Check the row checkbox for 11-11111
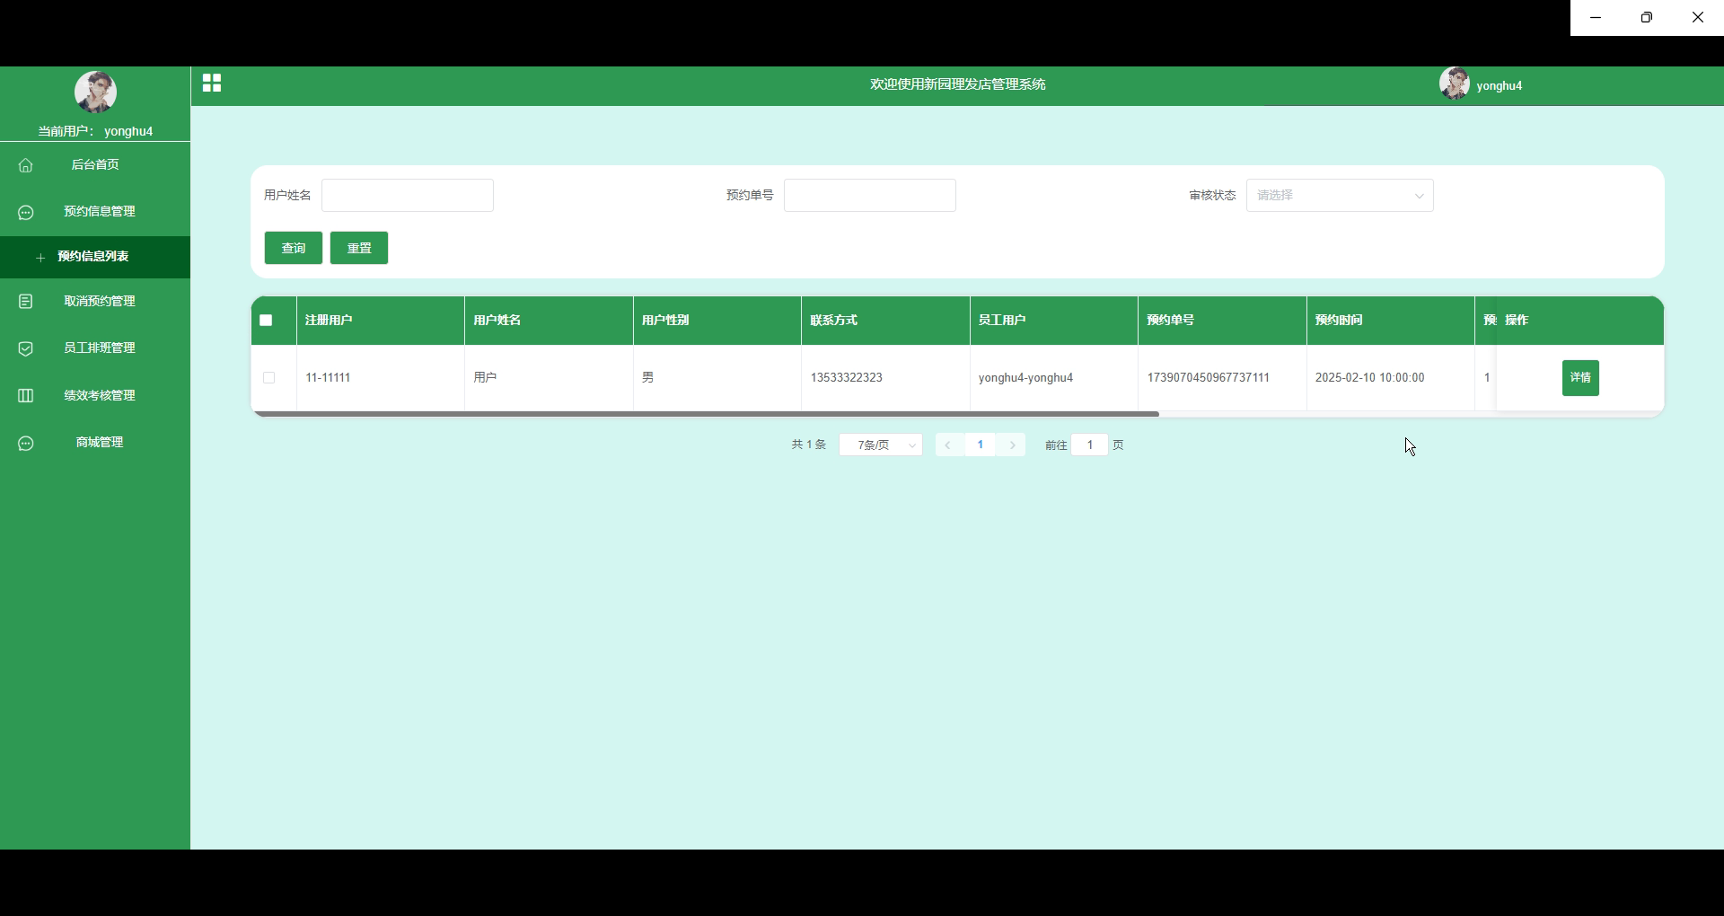The width and height of the screenshot is (1724, 916). (x=268, y=378)
